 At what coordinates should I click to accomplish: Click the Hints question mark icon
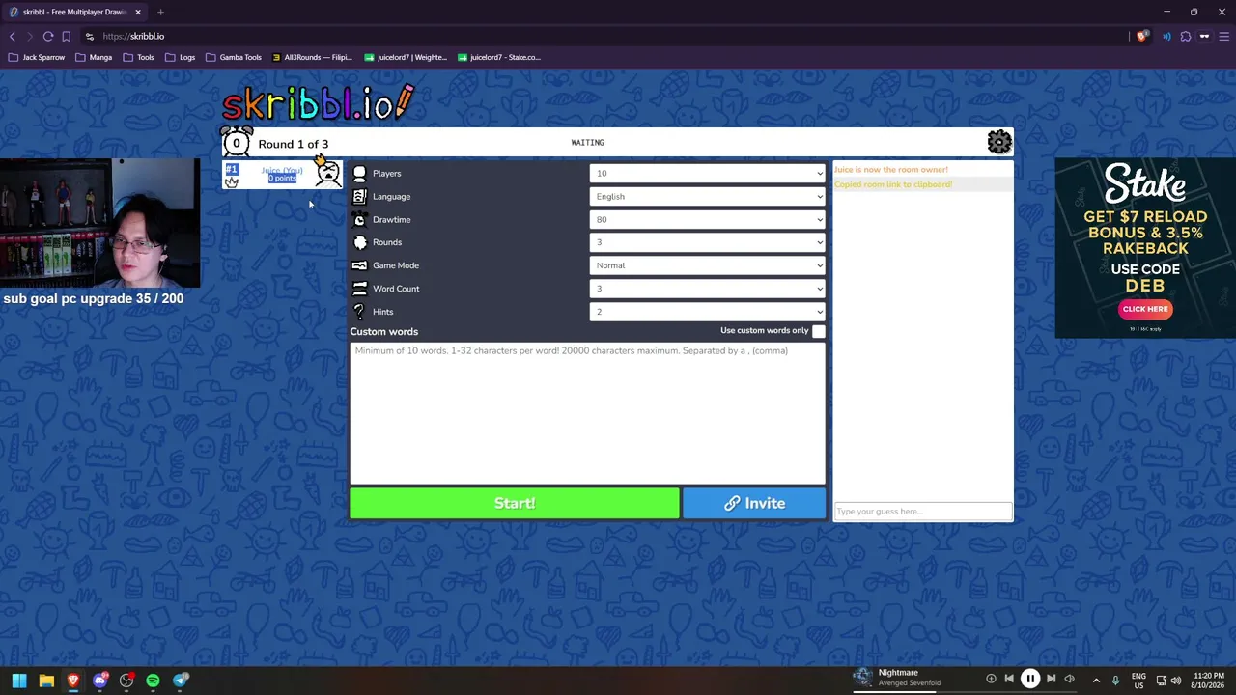359,312
